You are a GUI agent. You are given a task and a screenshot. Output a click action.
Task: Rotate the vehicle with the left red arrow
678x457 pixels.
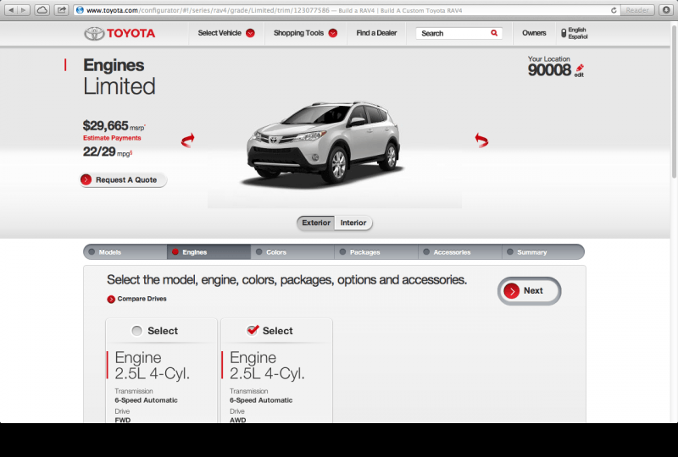click(x=187, y=140)
